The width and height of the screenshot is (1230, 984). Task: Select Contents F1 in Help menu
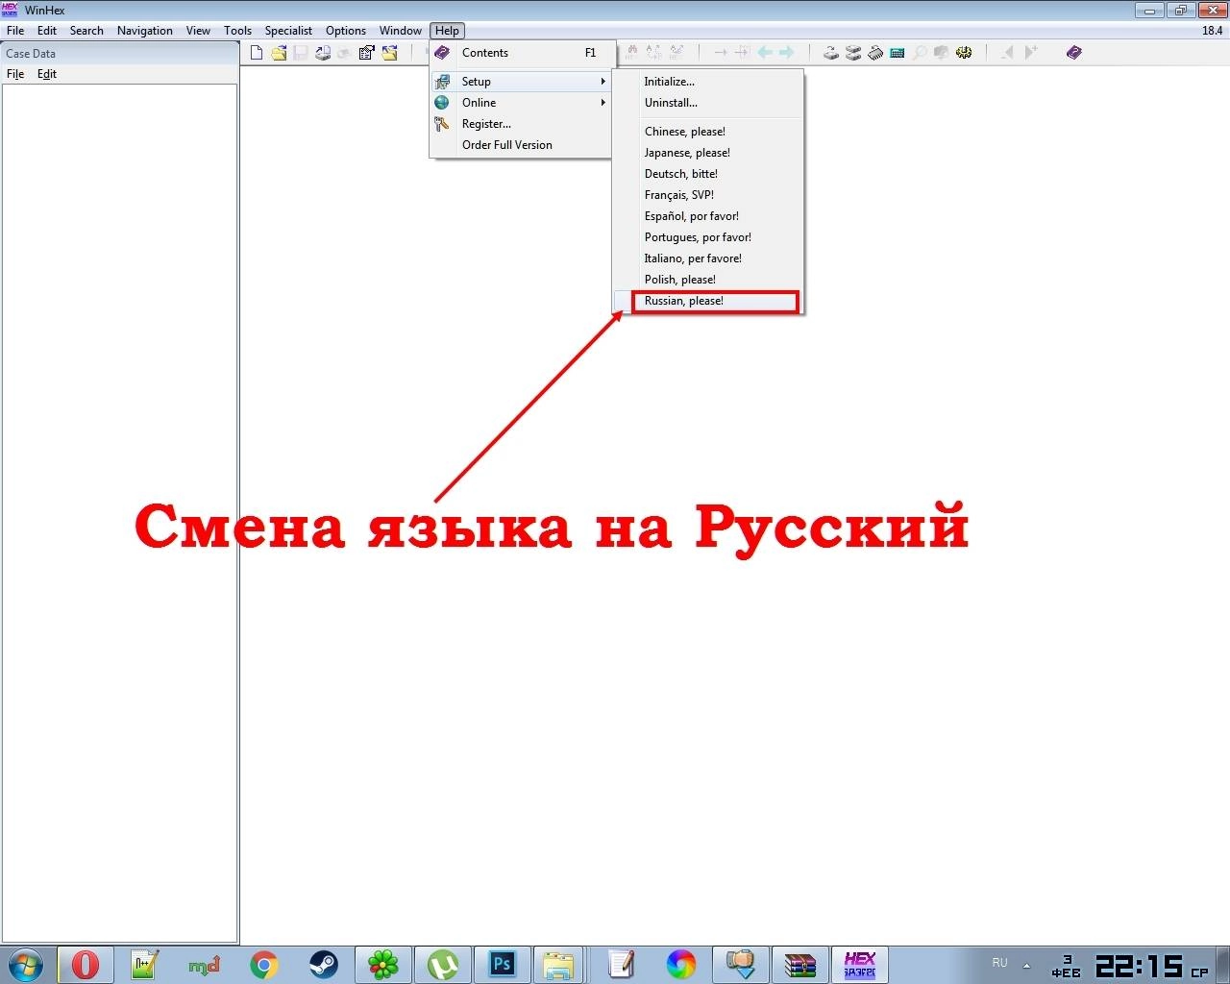(520, 53)
